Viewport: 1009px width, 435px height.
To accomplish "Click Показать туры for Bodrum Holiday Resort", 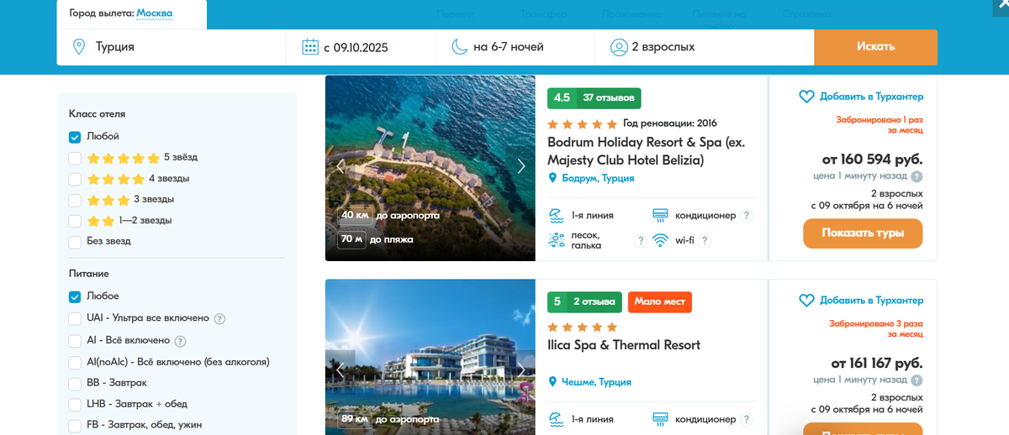I will (x=863, y=233).
